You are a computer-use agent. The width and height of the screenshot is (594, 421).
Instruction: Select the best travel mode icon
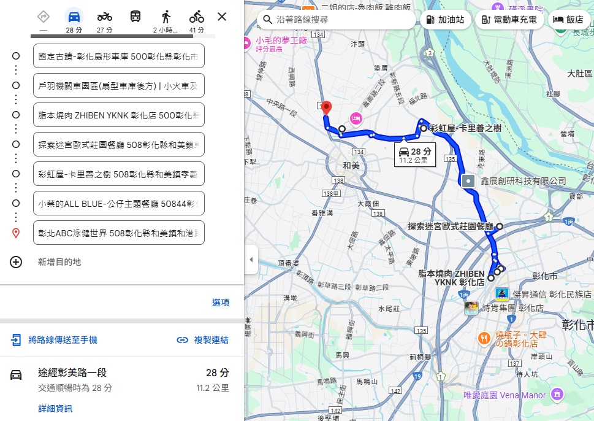click(x=44, y=17)
